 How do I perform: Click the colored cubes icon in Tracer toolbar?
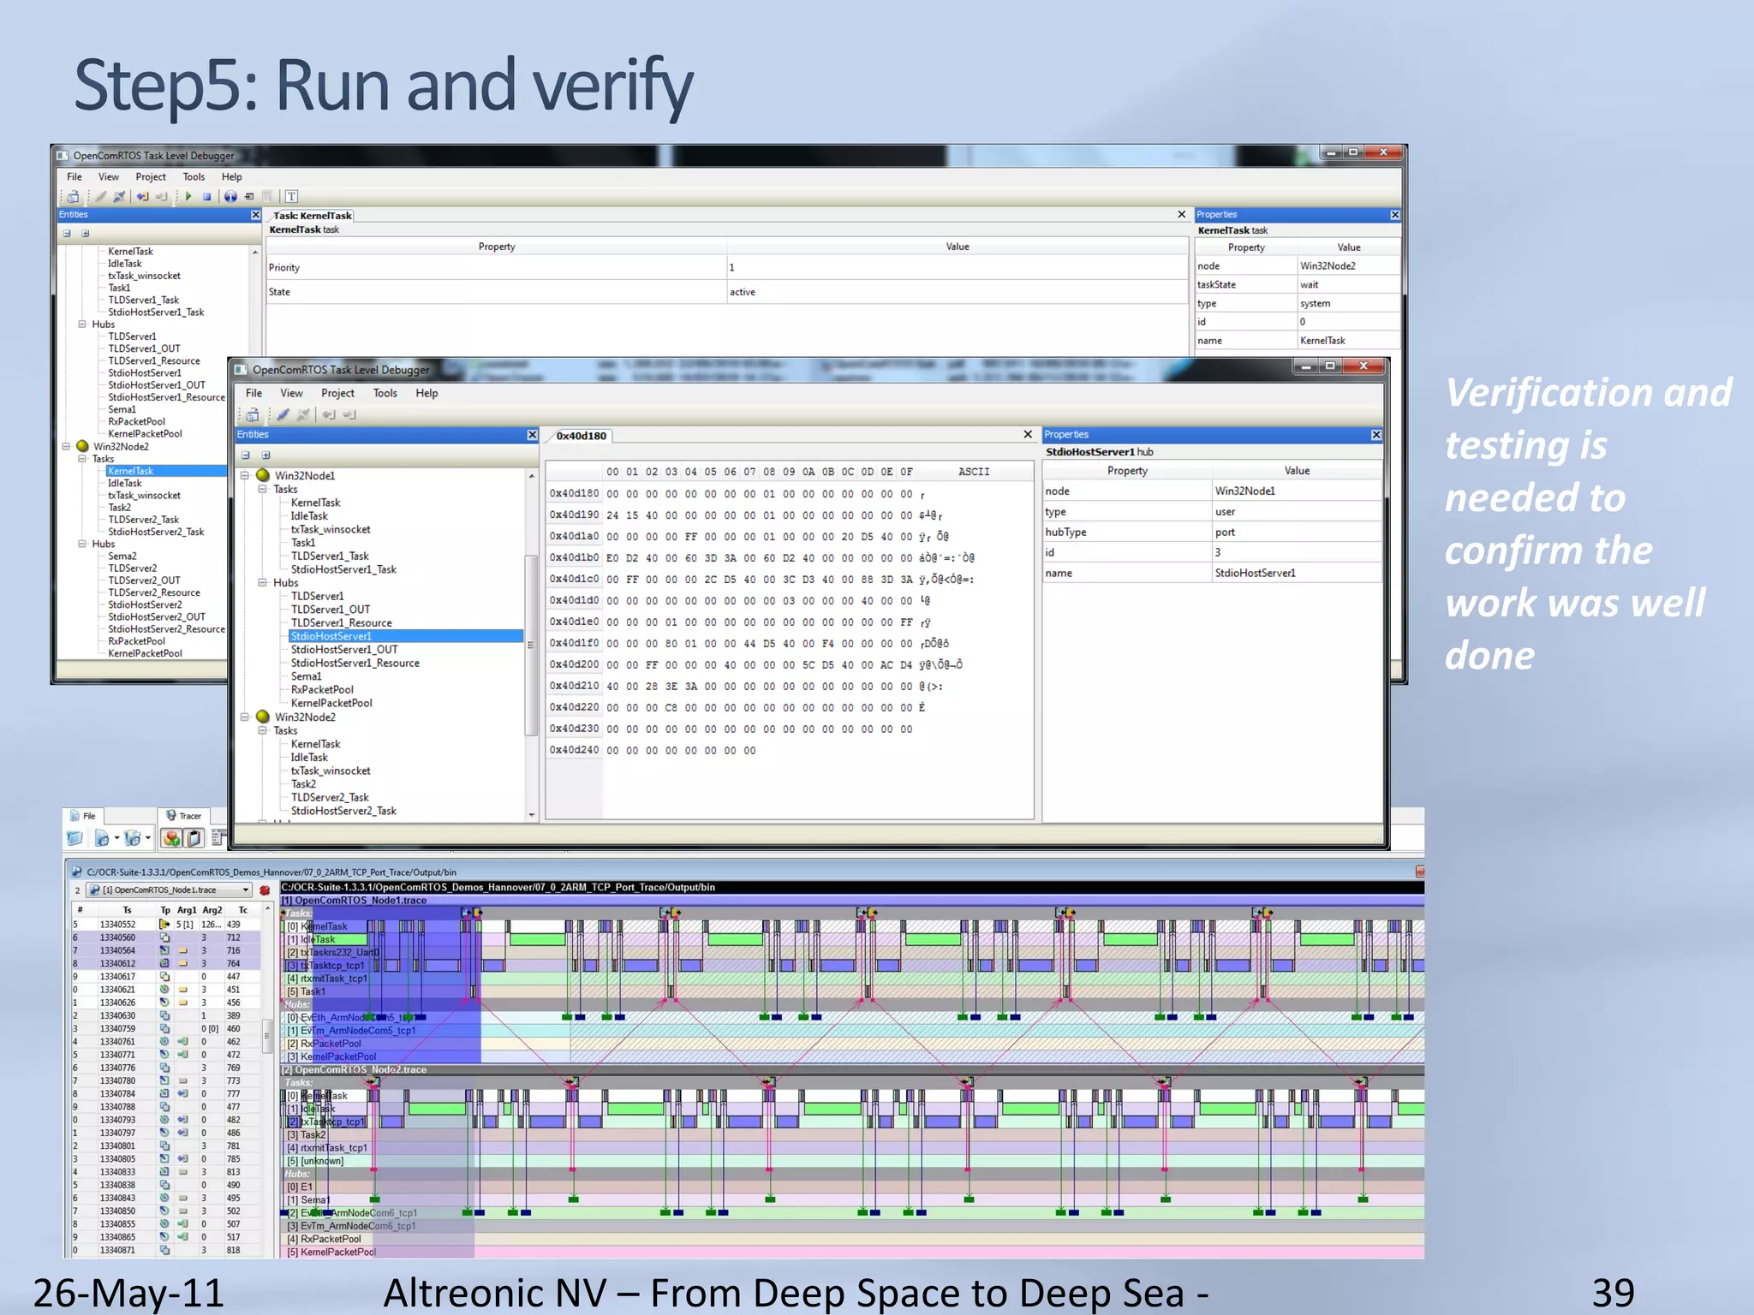click(x=171, y=838)
